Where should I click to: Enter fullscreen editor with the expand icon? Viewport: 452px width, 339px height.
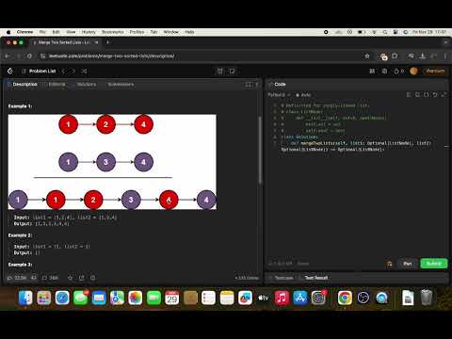444,94
